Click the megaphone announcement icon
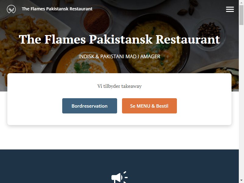 pyautogui.click(x=119, y=177)
